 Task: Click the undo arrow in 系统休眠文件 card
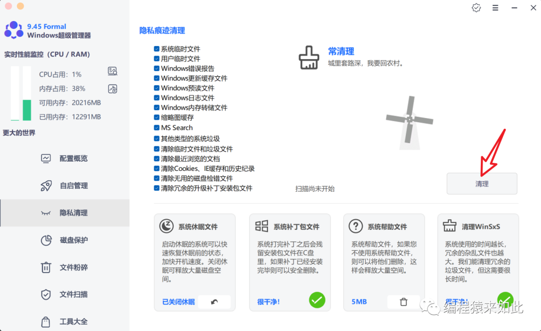tap(214, 301)
